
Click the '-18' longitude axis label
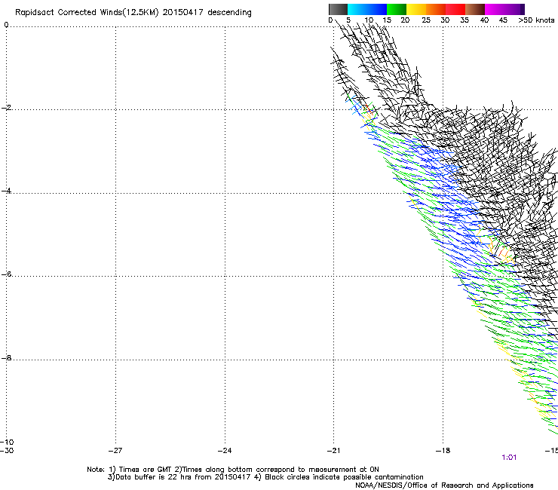tap(443, 451)
